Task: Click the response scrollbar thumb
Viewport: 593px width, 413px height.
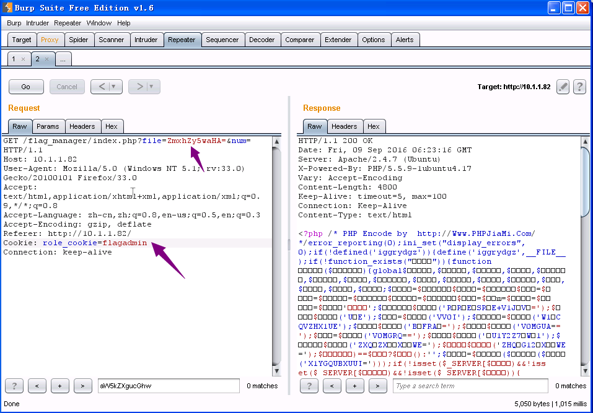Action: tap(586, 183)
